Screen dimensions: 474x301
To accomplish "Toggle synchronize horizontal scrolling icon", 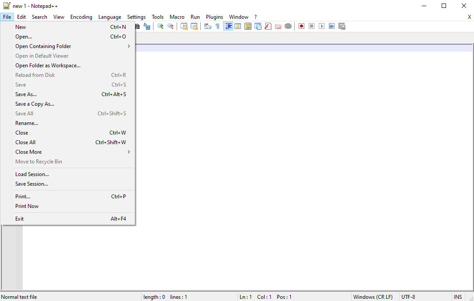I will tap(194, 26).
